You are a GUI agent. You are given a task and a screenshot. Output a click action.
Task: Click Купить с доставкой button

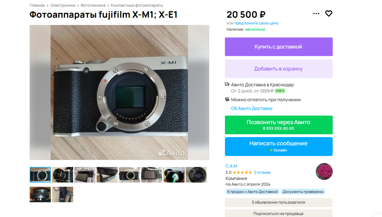pyautogui.click(x=279, y=47)
